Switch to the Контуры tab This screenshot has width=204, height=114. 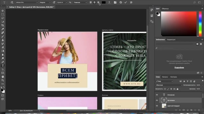point(173,77)
